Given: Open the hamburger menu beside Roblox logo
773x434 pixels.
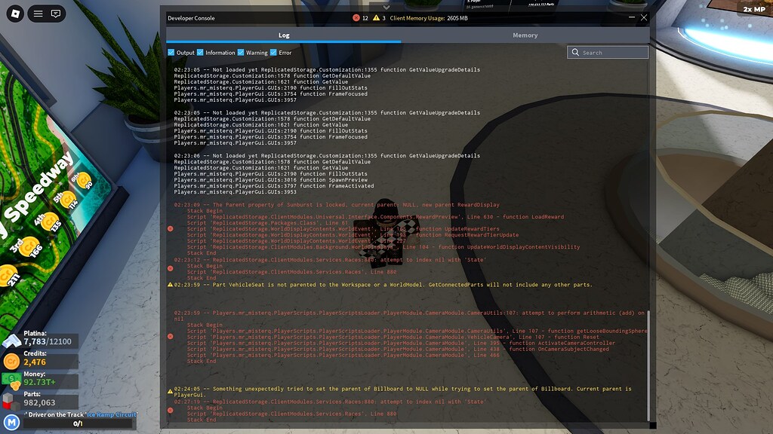Looking at the screenshot, I should (38, 14).
